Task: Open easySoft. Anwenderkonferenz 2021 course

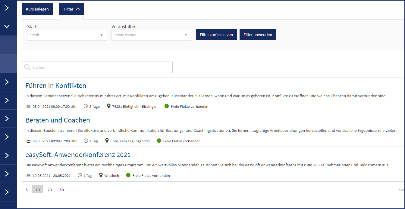Action: point(78,155)
